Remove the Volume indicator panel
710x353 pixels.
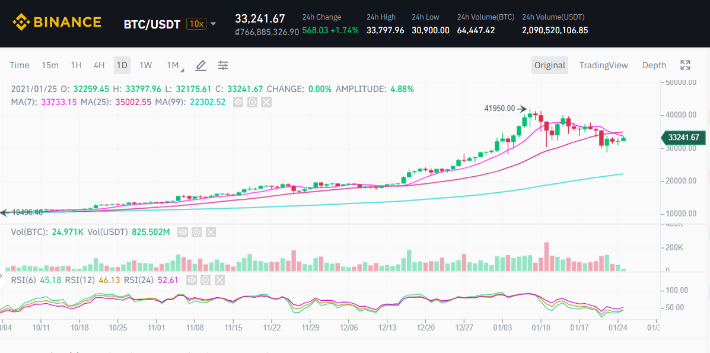tap(211, 232)
